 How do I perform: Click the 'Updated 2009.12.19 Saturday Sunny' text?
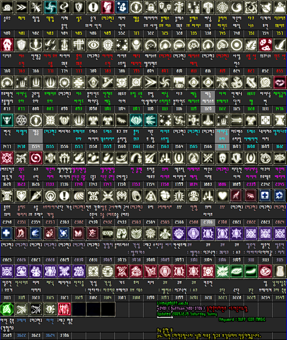[187, 314]
